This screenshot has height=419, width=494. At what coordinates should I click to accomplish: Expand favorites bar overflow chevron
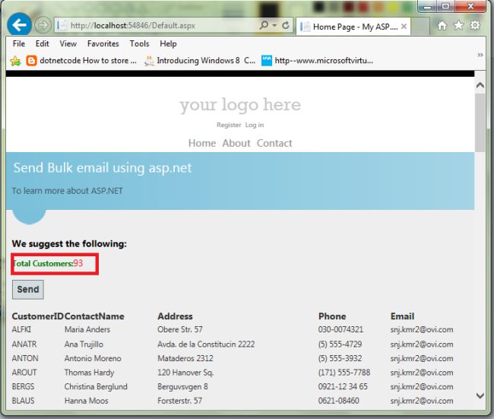pyautogui.click(x=480, y=55)
